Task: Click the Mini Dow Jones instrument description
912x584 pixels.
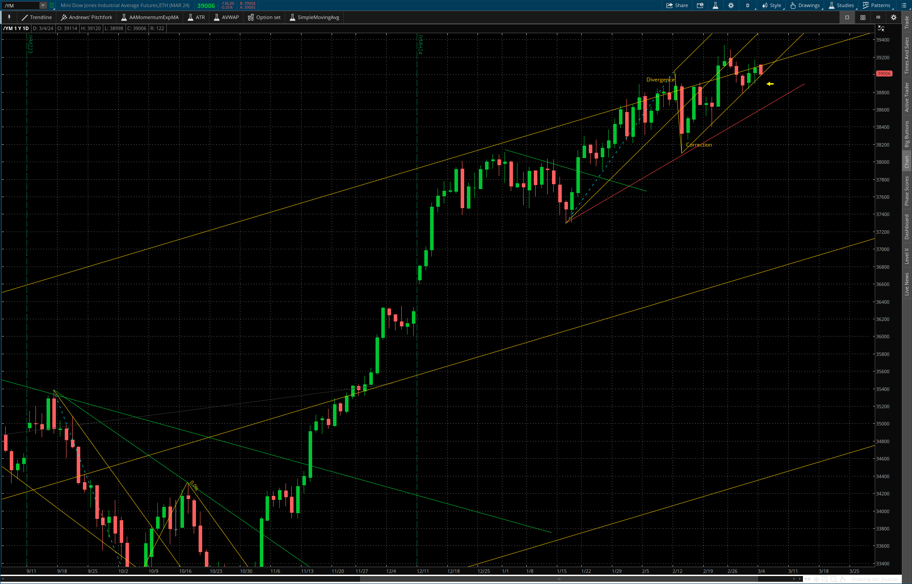Action: coord(125,5)
